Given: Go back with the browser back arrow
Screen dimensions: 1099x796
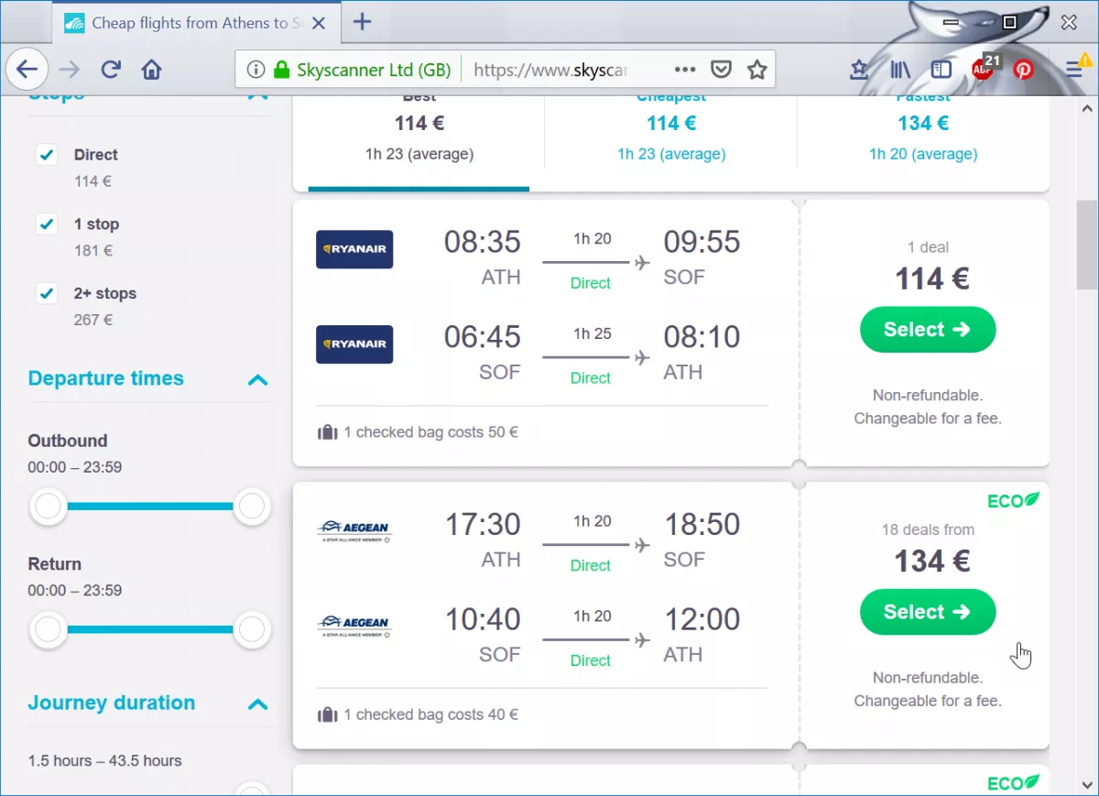Looking at the screenshot, I should 27,69.
